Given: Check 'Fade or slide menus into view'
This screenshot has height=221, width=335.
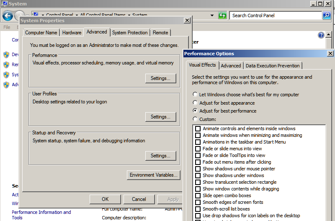Looking at the screenshot, I should click(x=198, y=149).
